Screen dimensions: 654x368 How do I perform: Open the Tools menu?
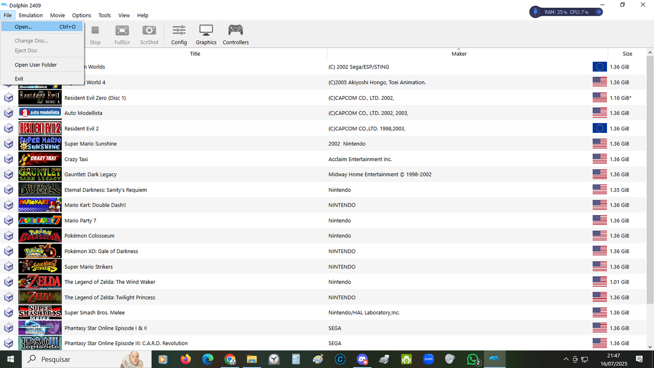click(104, 15)
